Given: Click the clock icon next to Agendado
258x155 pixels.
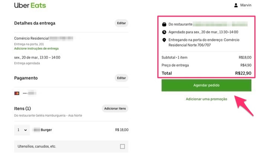Looking at the screenshot, I should 164,32.
